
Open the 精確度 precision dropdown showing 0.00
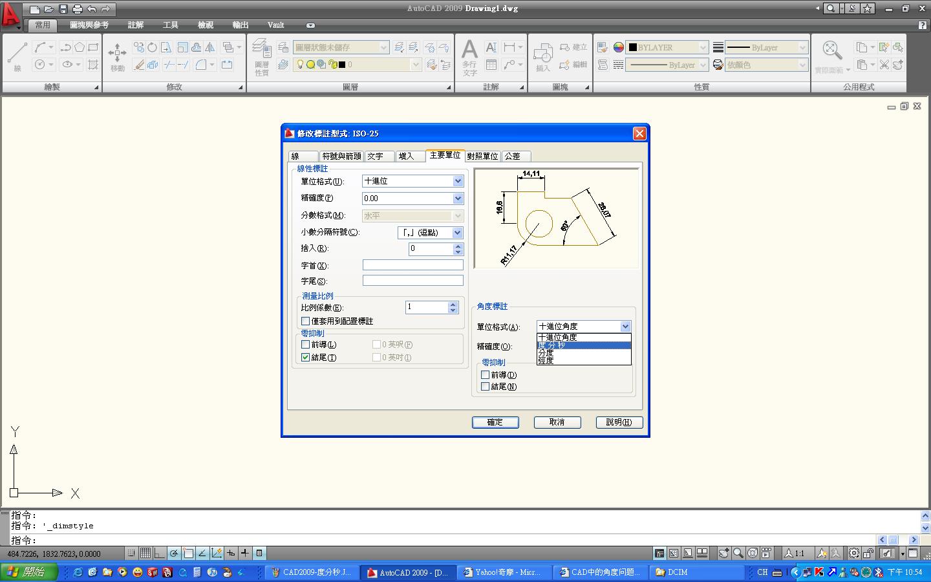458,199
